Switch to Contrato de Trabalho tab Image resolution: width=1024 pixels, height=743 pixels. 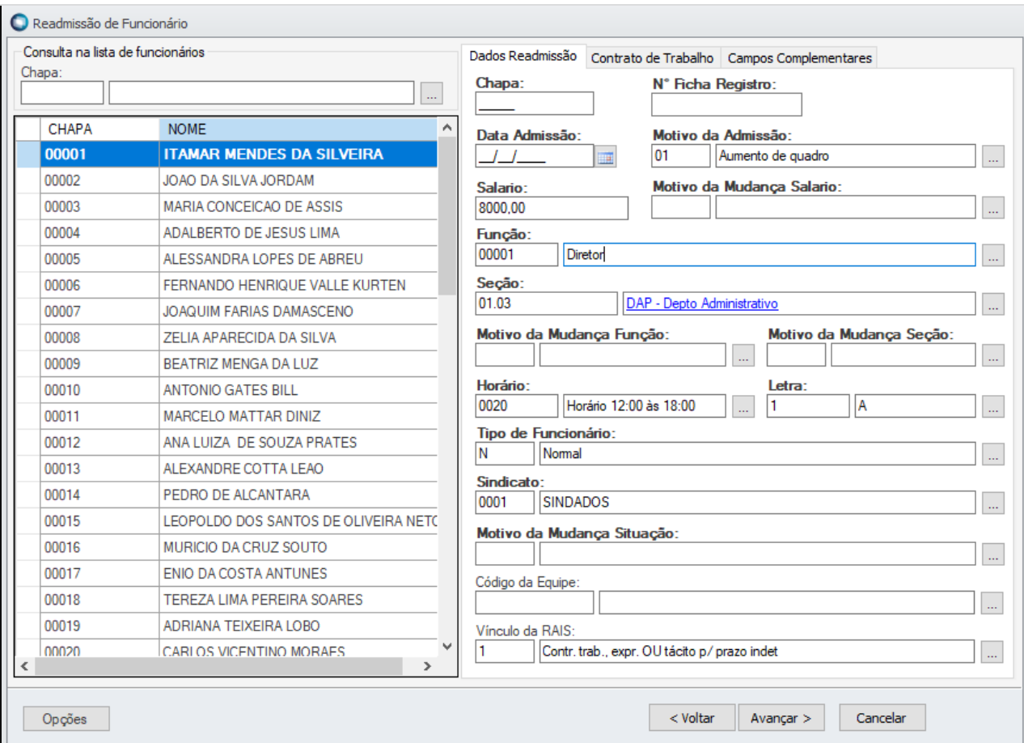[x=652, y=58]
